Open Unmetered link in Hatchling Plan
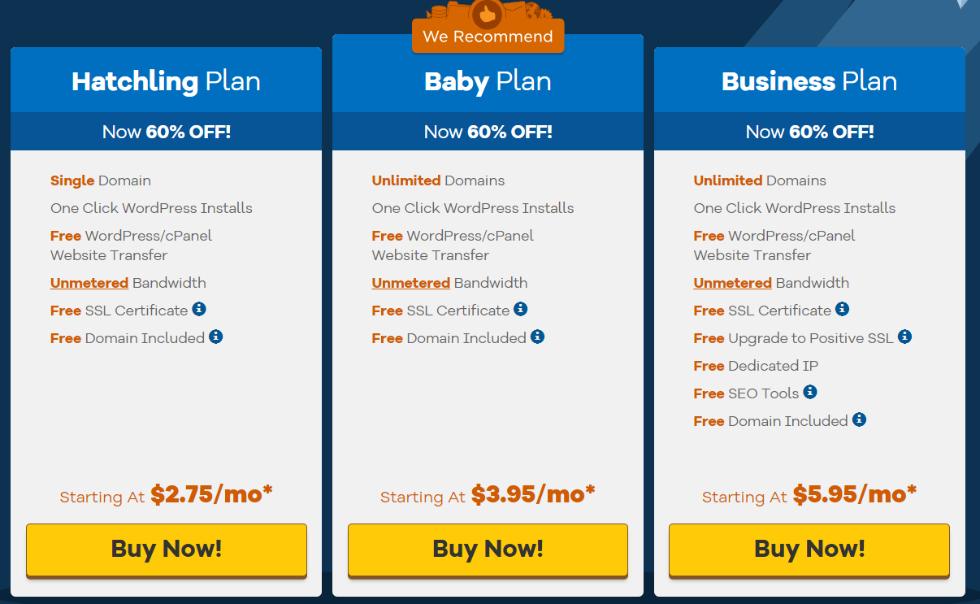The image size is (980, 604). (89, 283)
